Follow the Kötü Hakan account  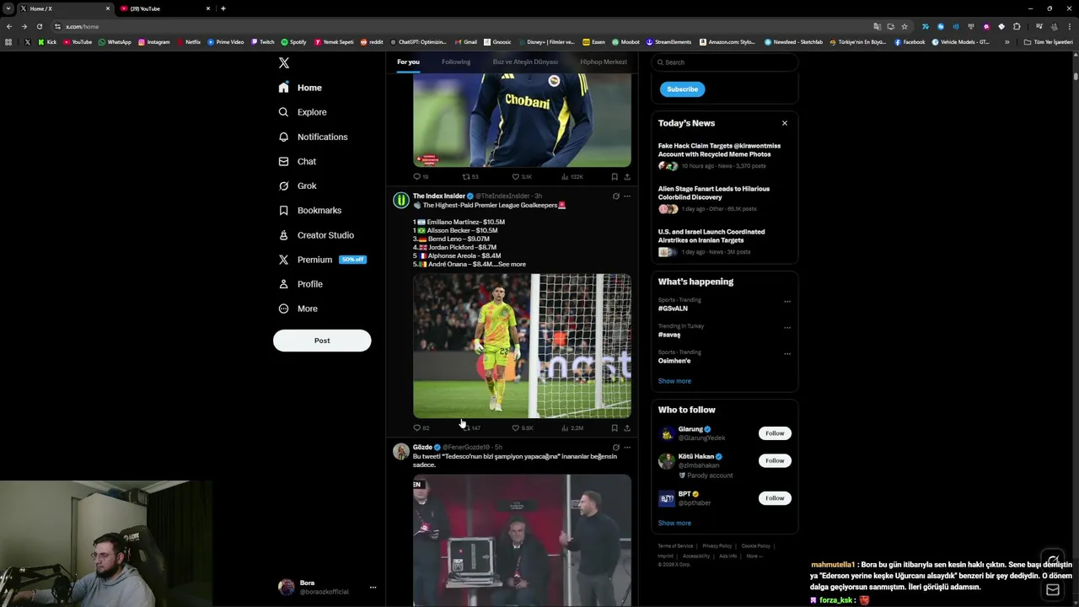[775, 460]
